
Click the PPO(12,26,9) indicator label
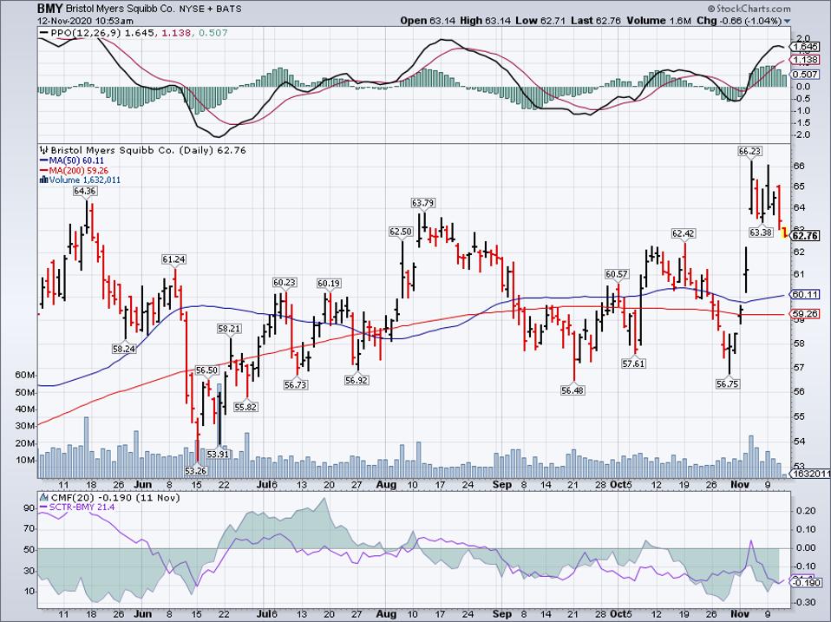tap(86, 33)
